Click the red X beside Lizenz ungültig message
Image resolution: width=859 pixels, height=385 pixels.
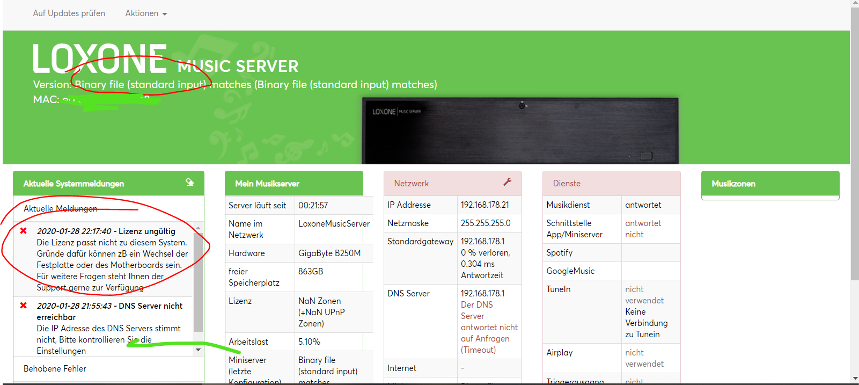click(x=24, y=231)
